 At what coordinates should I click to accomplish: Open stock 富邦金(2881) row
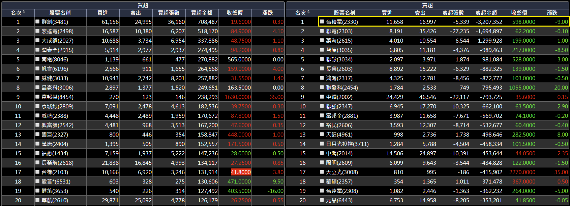tap(427, 115)
